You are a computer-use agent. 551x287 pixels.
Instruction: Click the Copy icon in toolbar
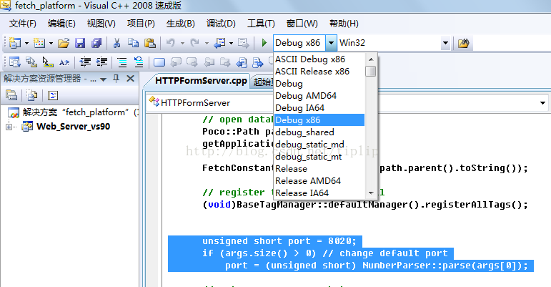click(133, 43)
